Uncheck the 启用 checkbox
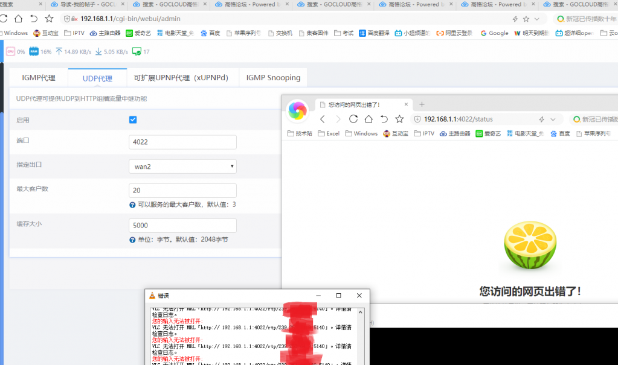618x365 pixels. point(133,119)
